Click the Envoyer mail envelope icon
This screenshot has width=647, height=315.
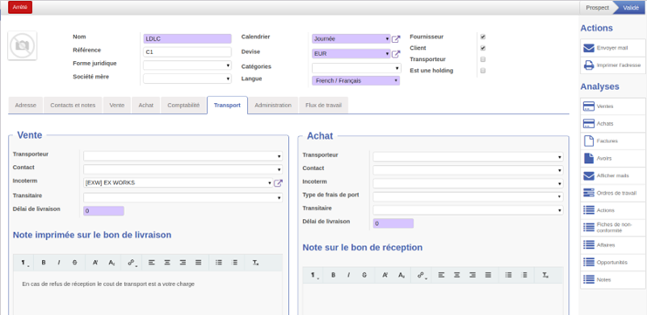pyautogui.click(x=588, y=48)
